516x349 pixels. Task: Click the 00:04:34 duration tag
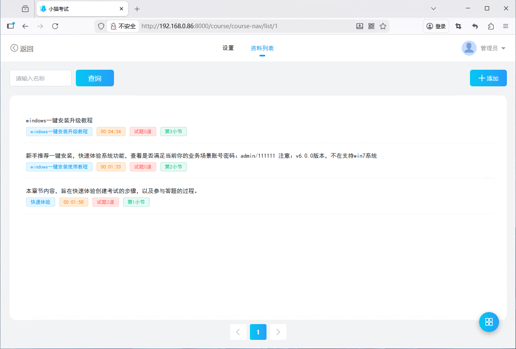tap(111, 132)
